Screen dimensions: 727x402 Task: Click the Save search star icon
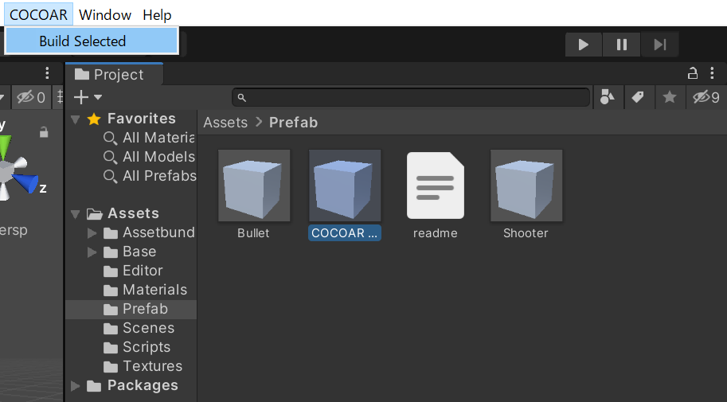point(669,97)
